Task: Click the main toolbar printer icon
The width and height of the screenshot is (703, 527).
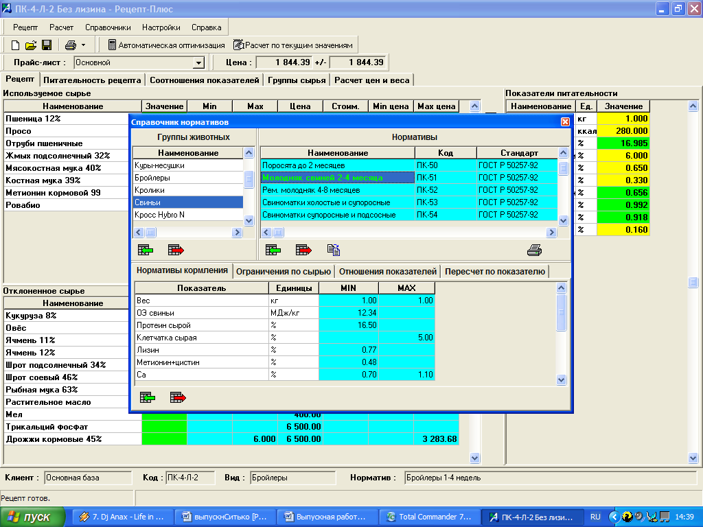Action: [x=70, y=45]
